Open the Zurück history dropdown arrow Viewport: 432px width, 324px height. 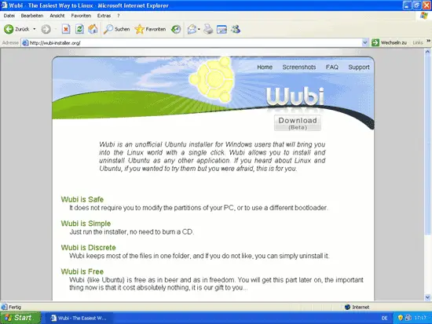(35, 29)
